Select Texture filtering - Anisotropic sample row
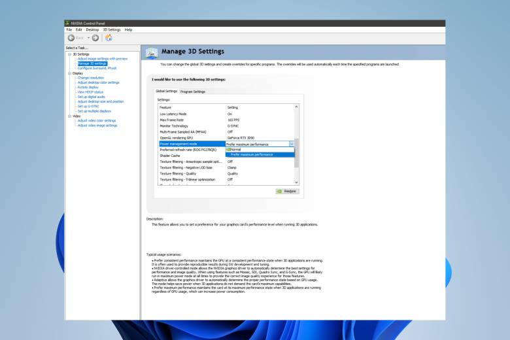 [226, 161]
